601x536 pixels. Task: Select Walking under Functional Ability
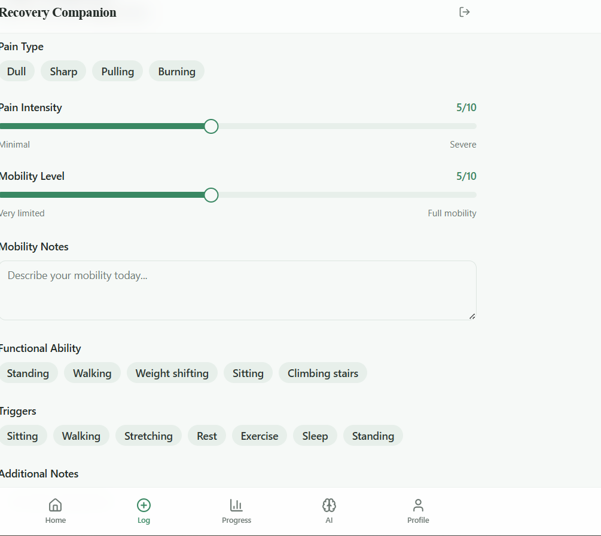[92, 373]
